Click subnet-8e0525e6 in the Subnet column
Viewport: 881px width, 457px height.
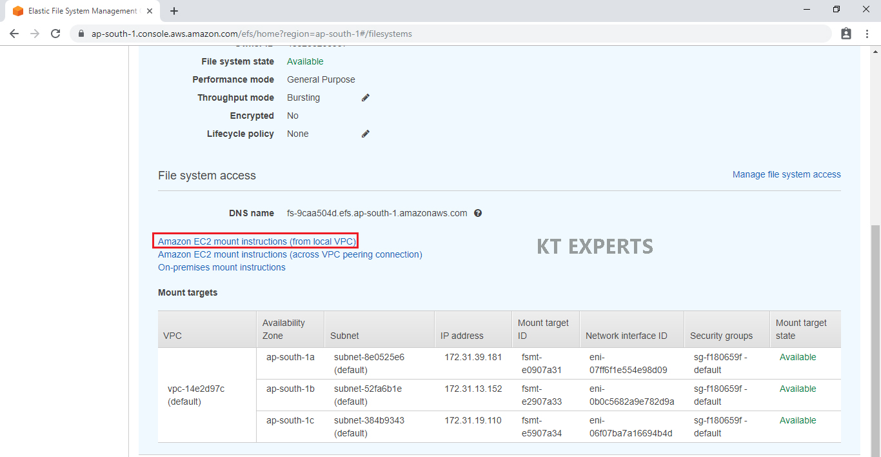coord(369,357)
